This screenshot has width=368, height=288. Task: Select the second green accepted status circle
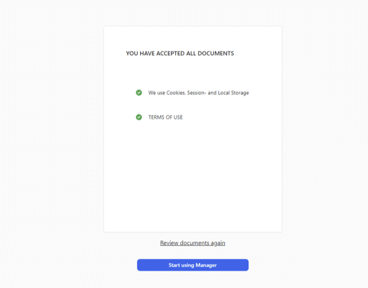[x=139, y=117]
